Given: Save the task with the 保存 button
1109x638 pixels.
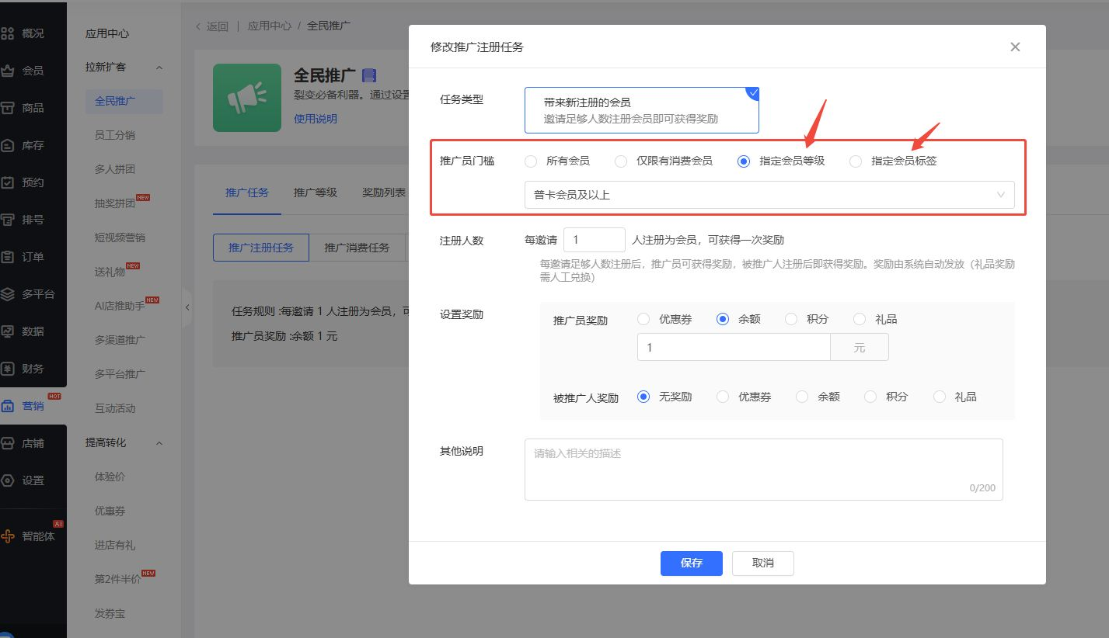Looking at the screenshot, I should (x=691, y=563).
